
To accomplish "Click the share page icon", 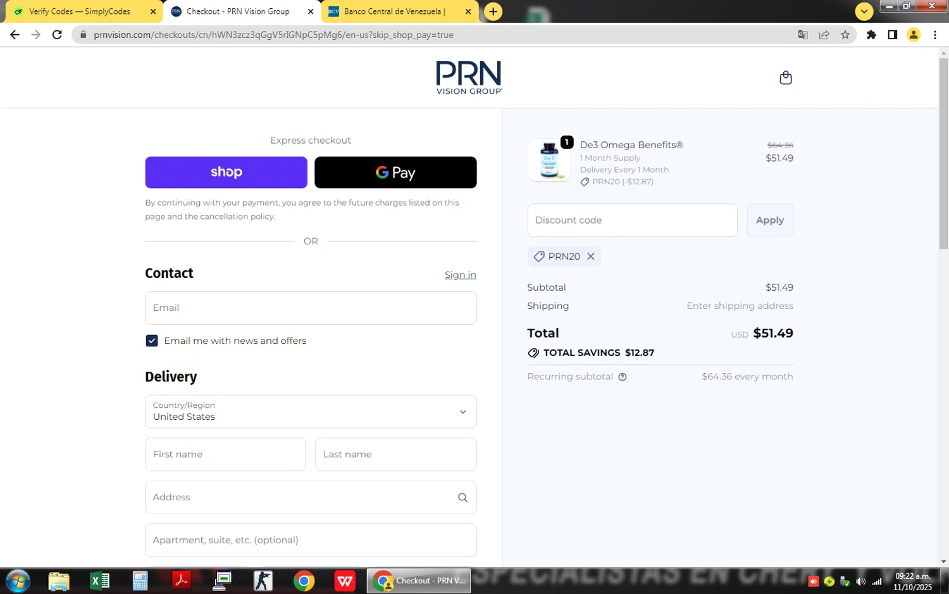I will tap(824, 35).
